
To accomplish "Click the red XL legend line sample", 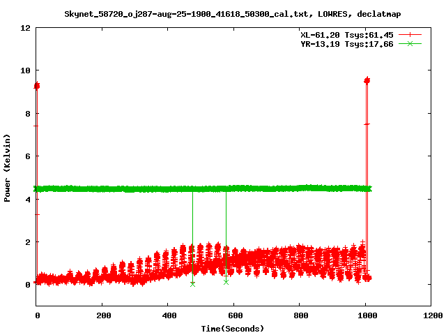I will (410, 35).
